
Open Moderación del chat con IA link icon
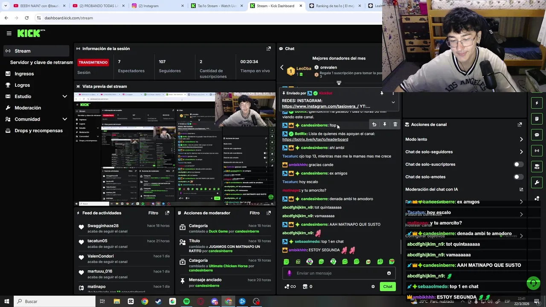[x=521, y=189]
